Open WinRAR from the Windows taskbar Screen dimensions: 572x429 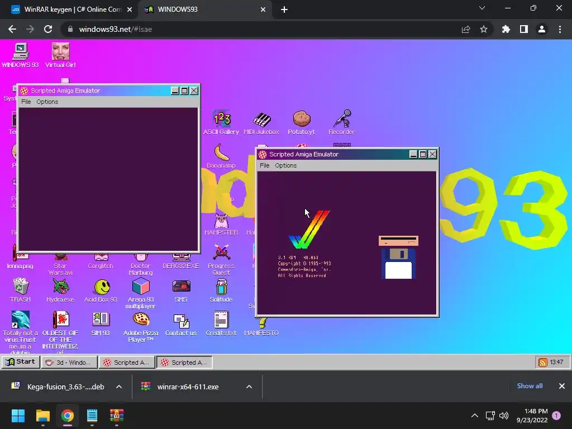coord(117,416)
